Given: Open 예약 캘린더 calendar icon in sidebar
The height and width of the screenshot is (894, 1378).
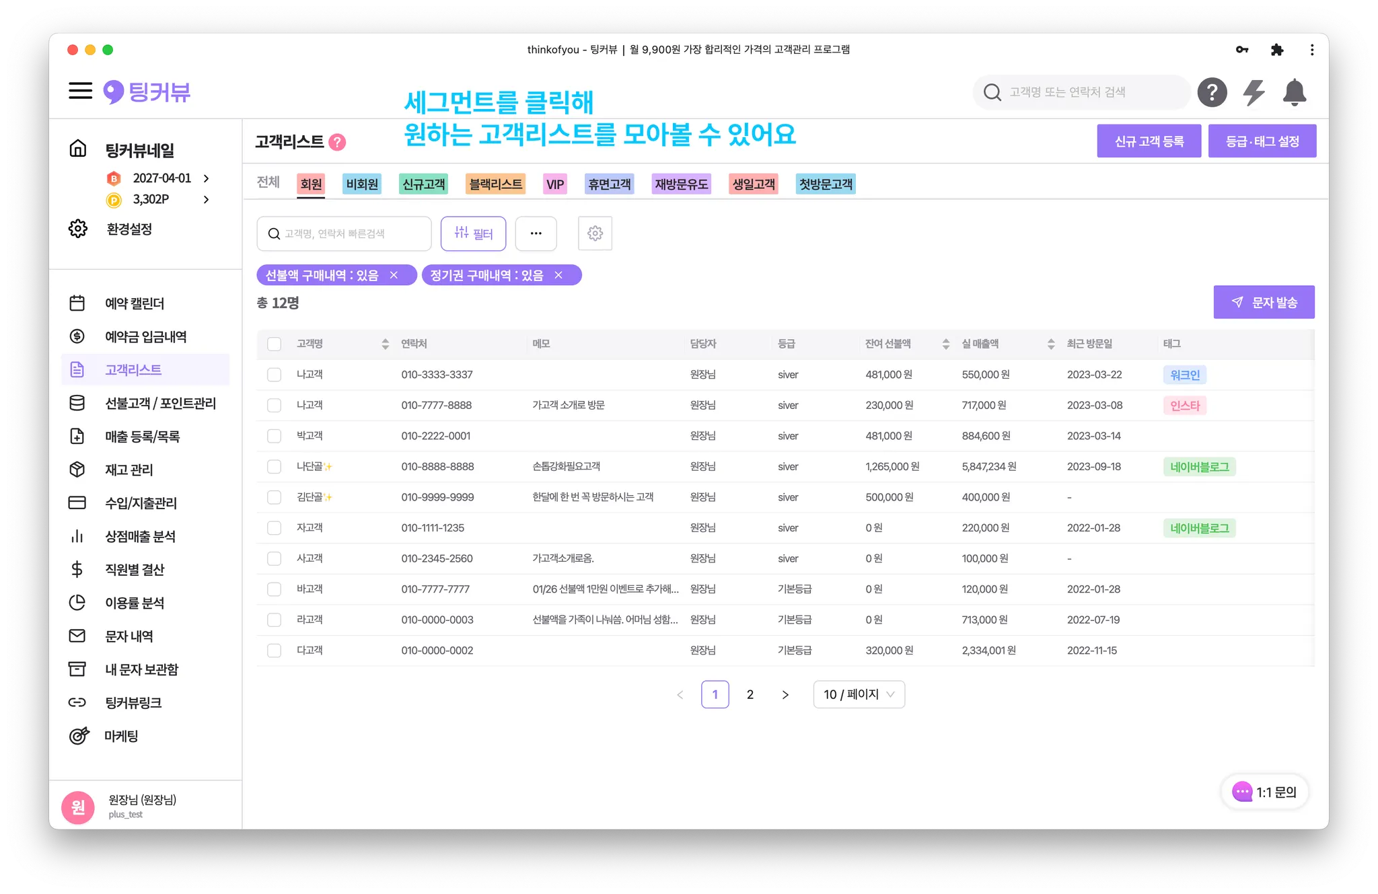Looking at the screenshot, I should tap(77, 303).
